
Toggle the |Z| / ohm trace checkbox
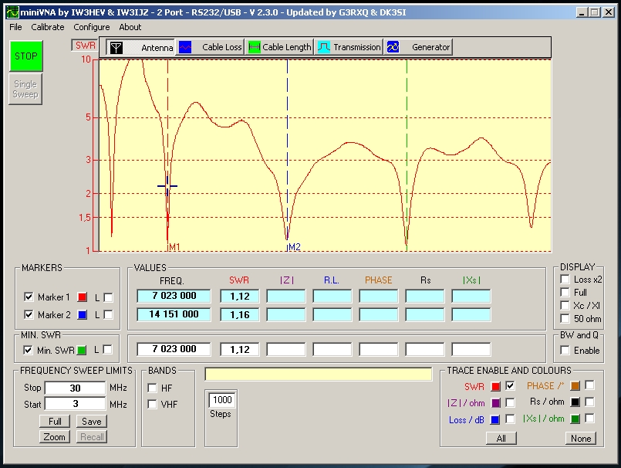click(510, 402)
